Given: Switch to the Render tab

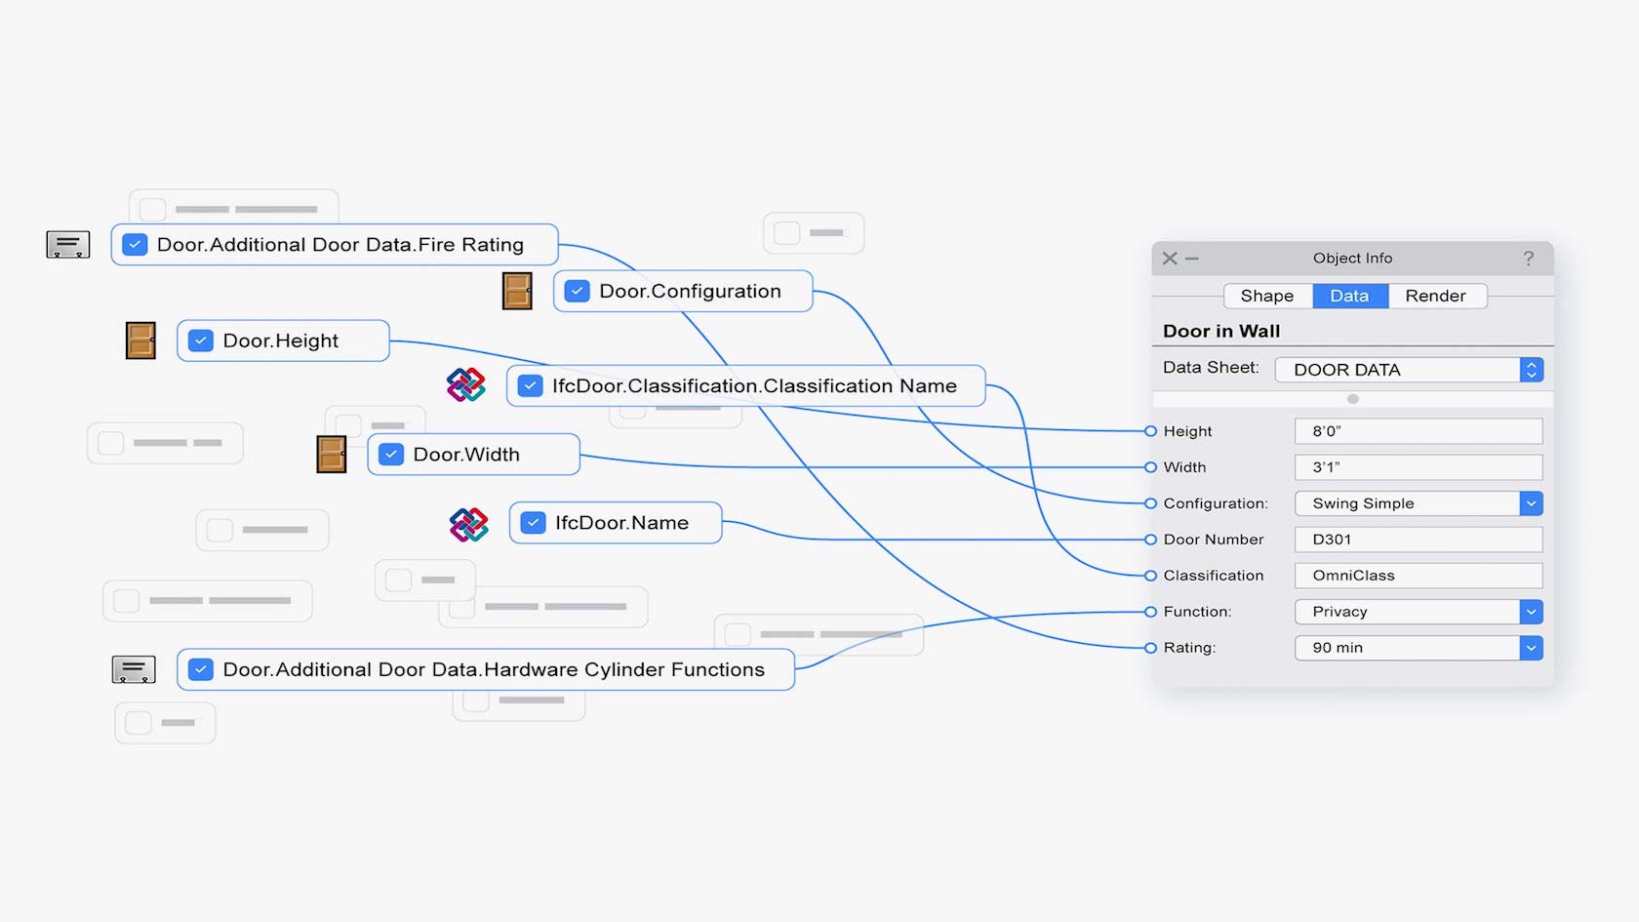Looking at the screenshot, I should pos(1436,296).
